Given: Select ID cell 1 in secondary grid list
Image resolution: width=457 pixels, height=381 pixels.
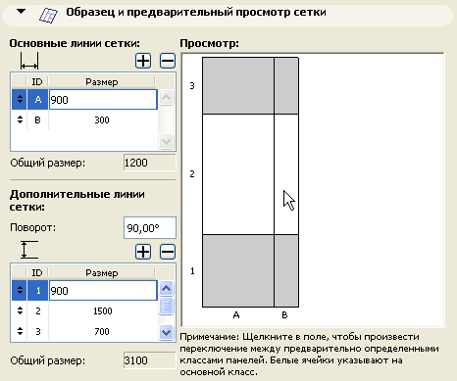Looking at the screenshot, I should tap(38, 290).
